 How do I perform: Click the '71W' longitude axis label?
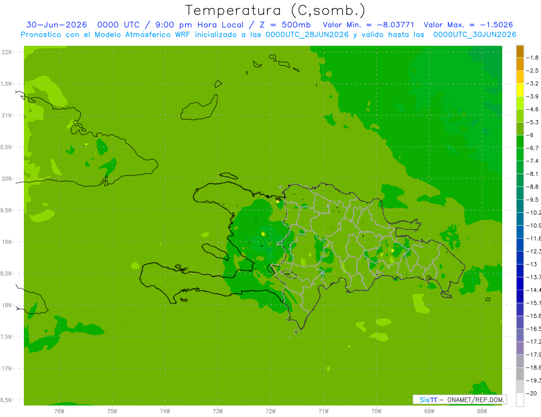coord(323,411)
